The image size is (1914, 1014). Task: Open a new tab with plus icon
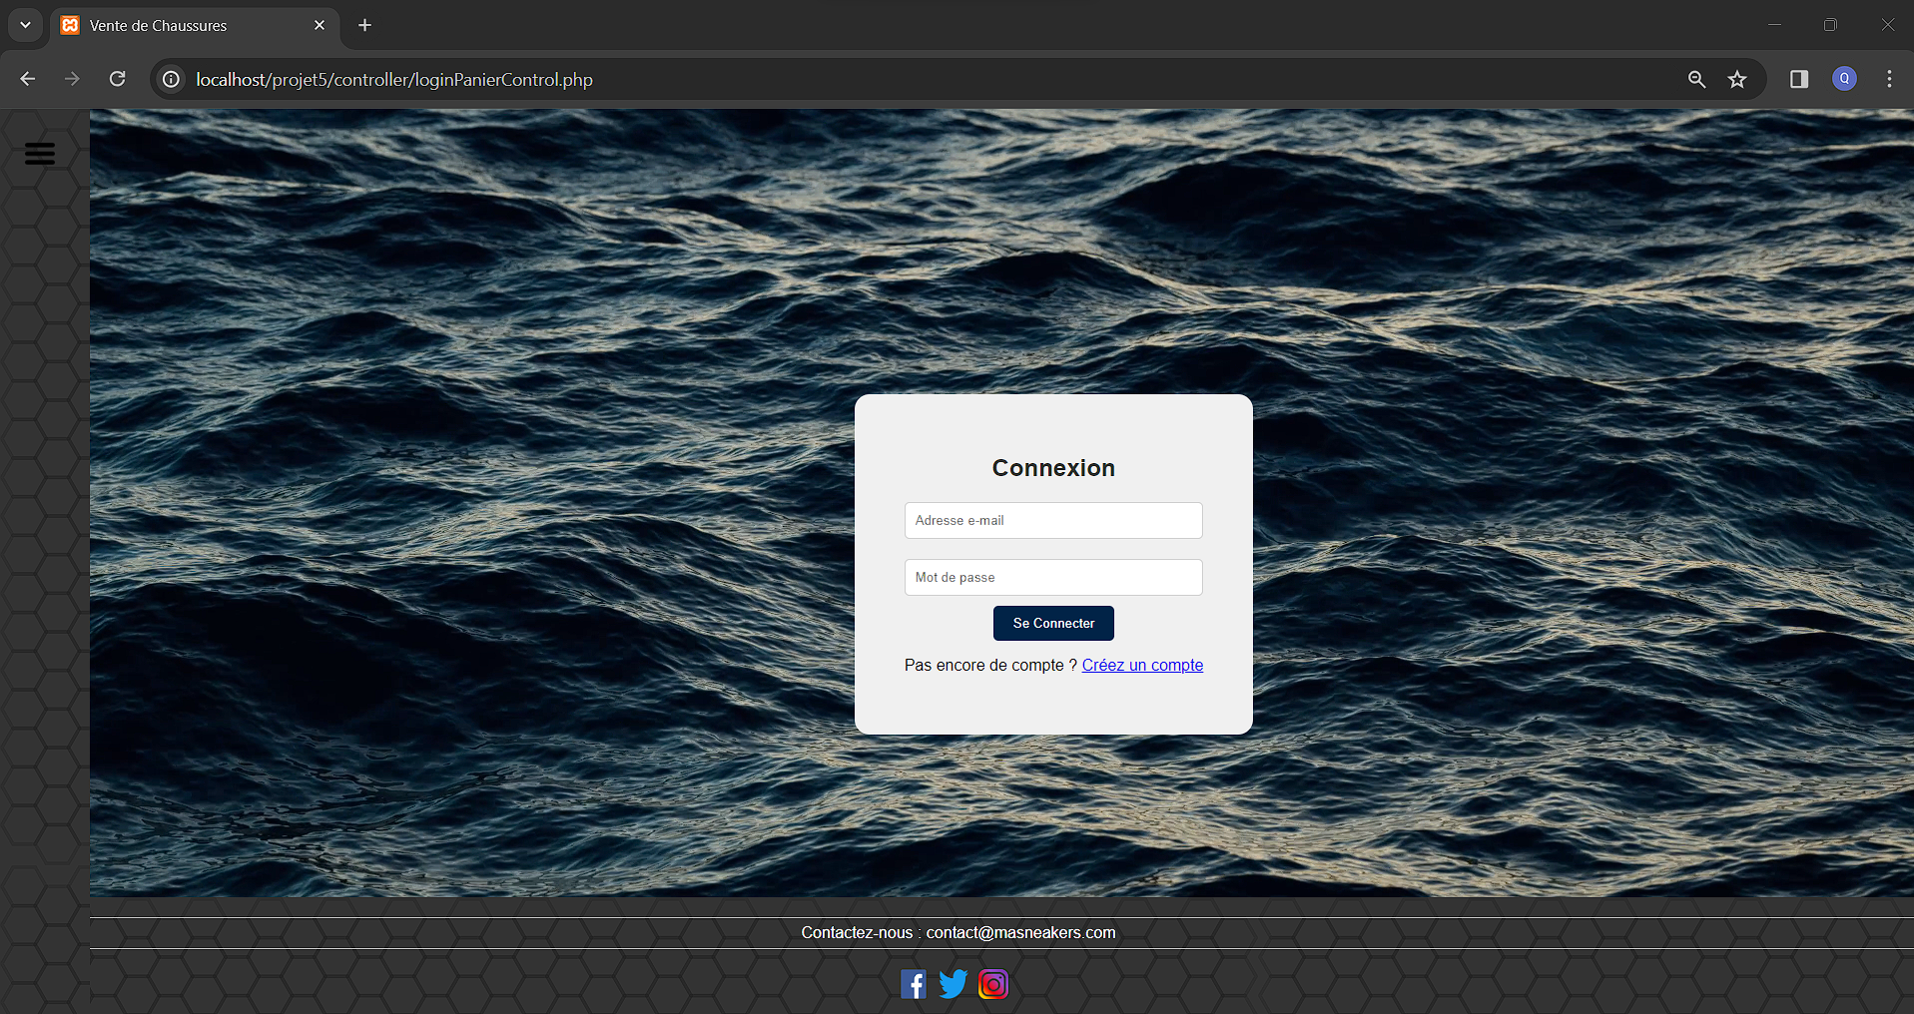364,25
